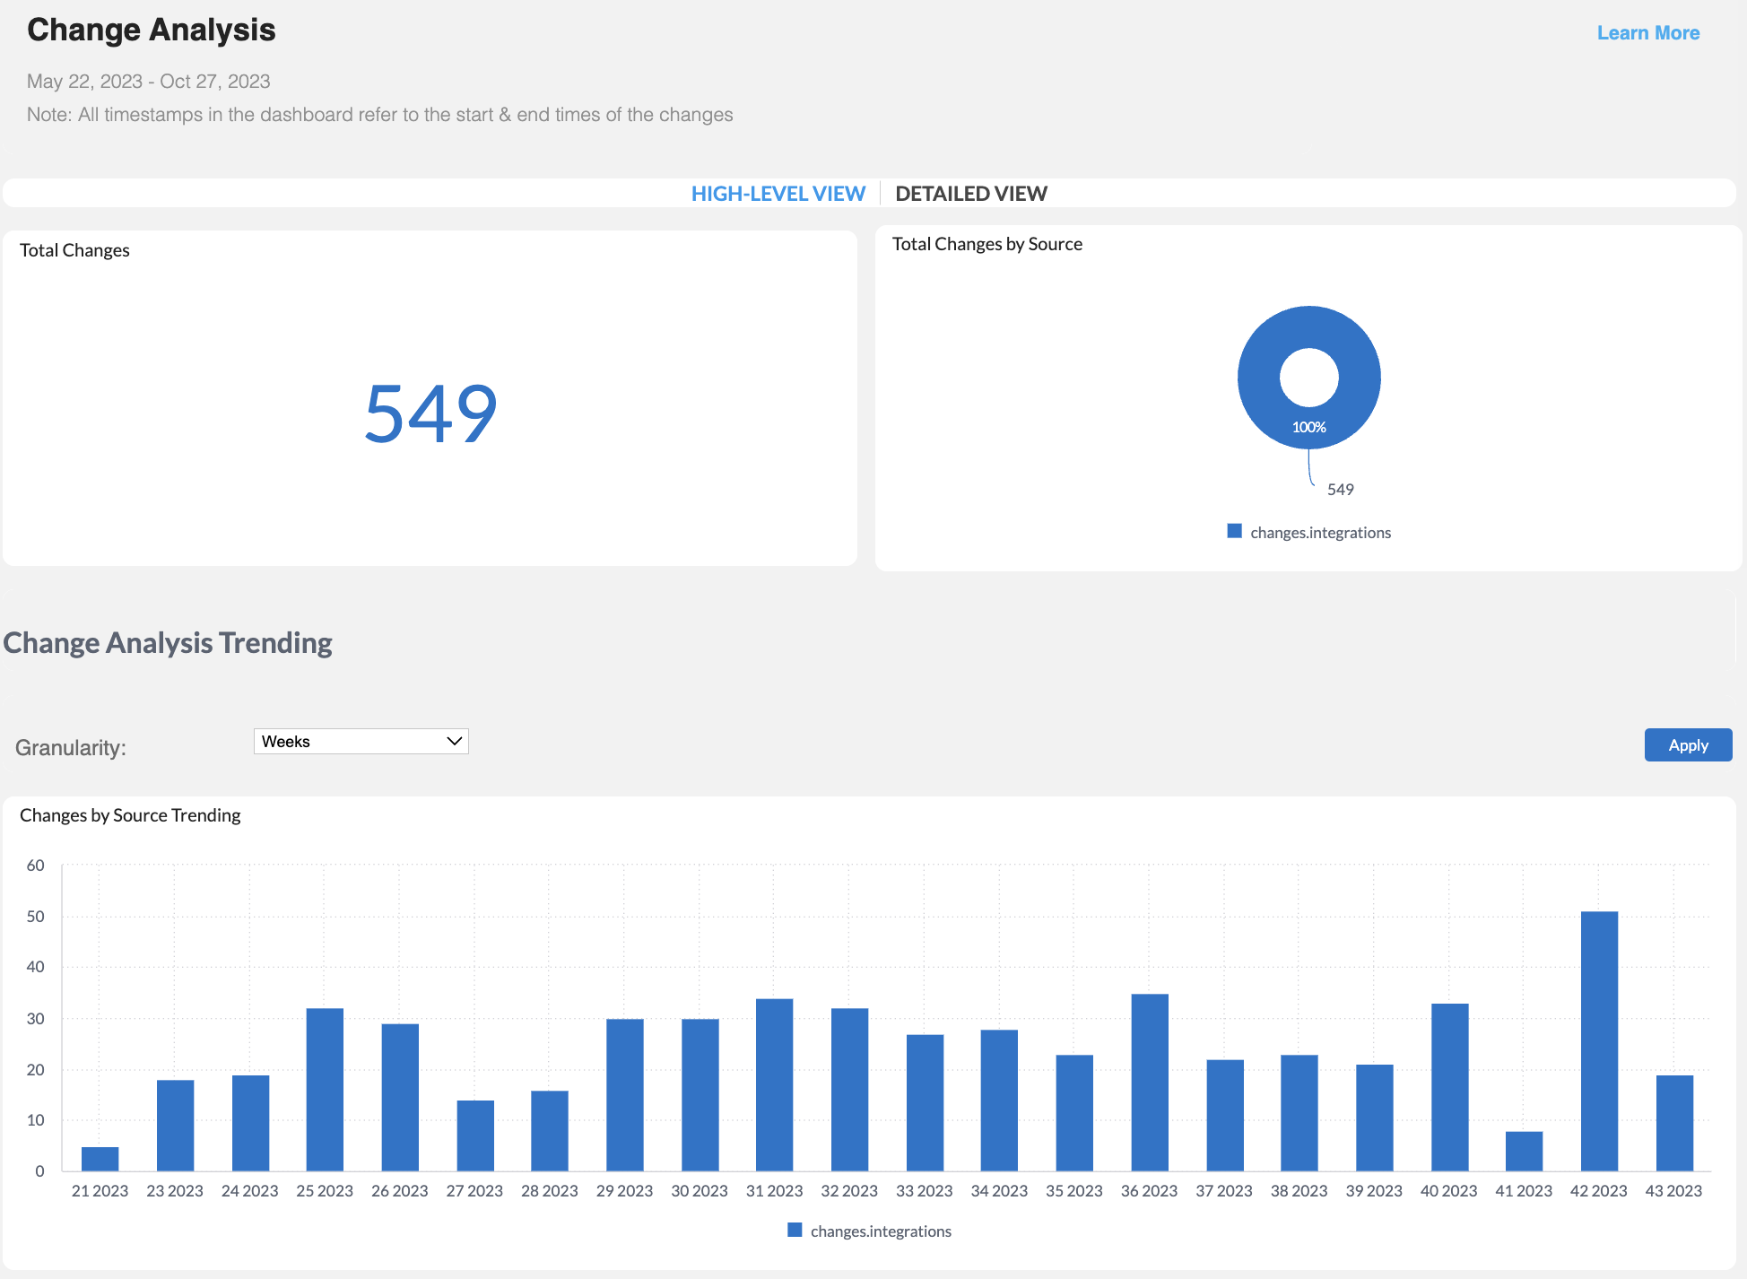Image resolution: width=1747 pixels, height=1279 pixels.
Task: Click the week 31 2023 bar
Action: coord(774,1084)
